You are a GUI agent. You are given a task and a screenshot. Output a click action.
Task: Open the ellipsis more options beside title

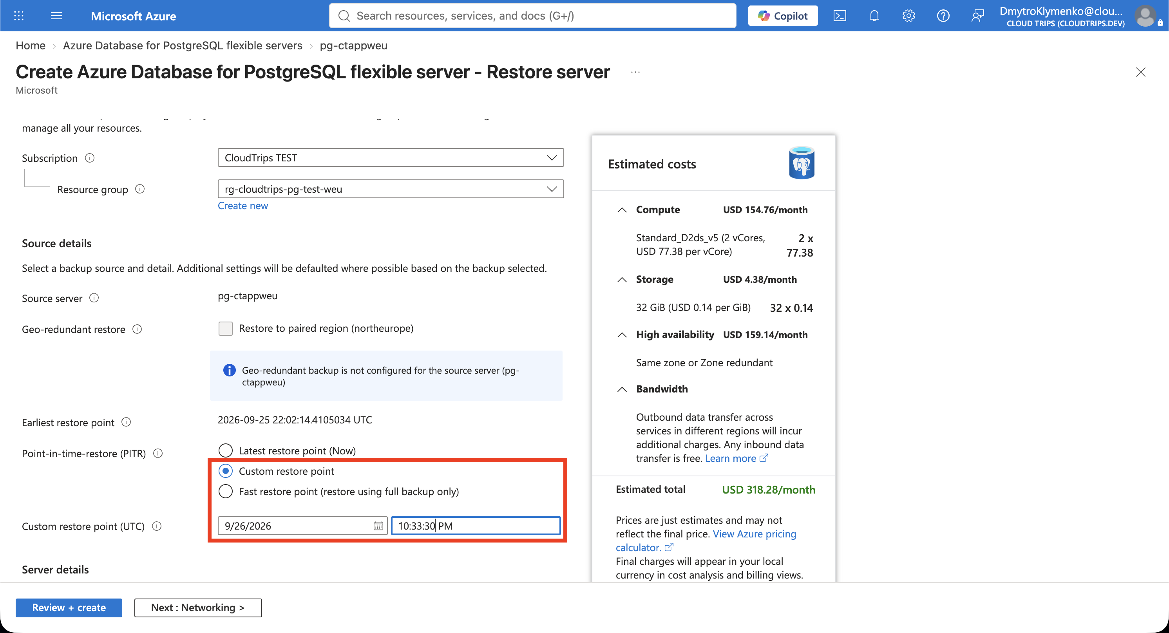point(635,72)
